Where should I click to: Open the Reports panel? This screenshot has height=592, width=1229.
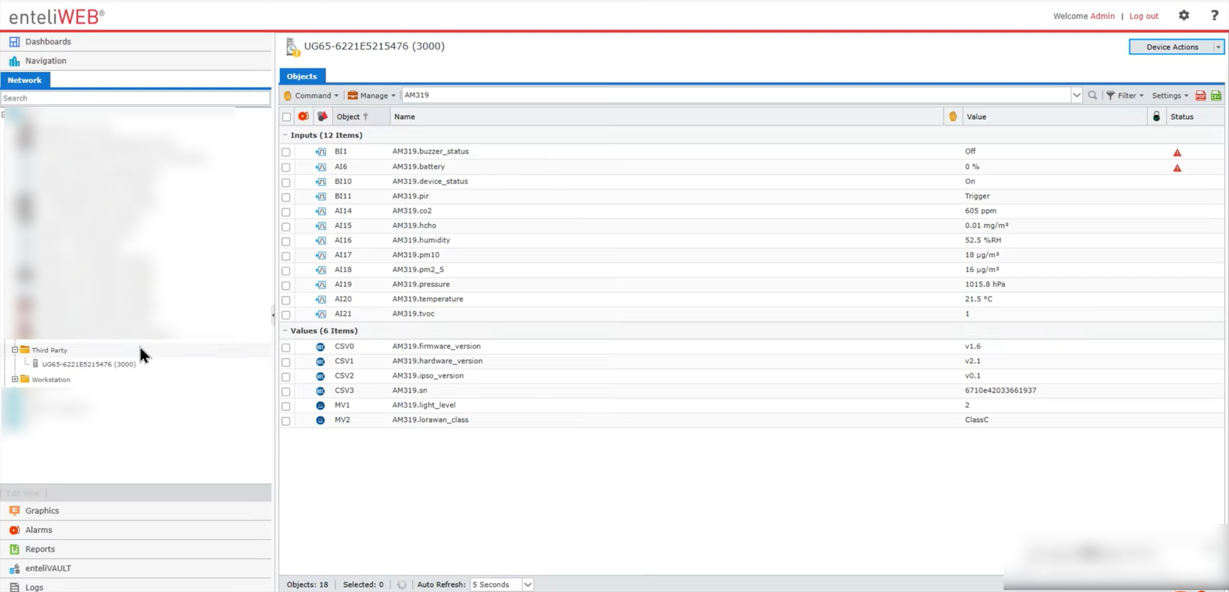136,549
